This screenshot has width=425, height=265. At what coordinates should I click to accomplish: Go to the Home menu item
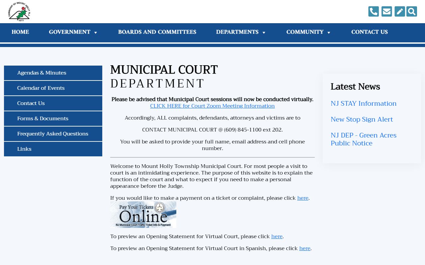coord(20,32)
